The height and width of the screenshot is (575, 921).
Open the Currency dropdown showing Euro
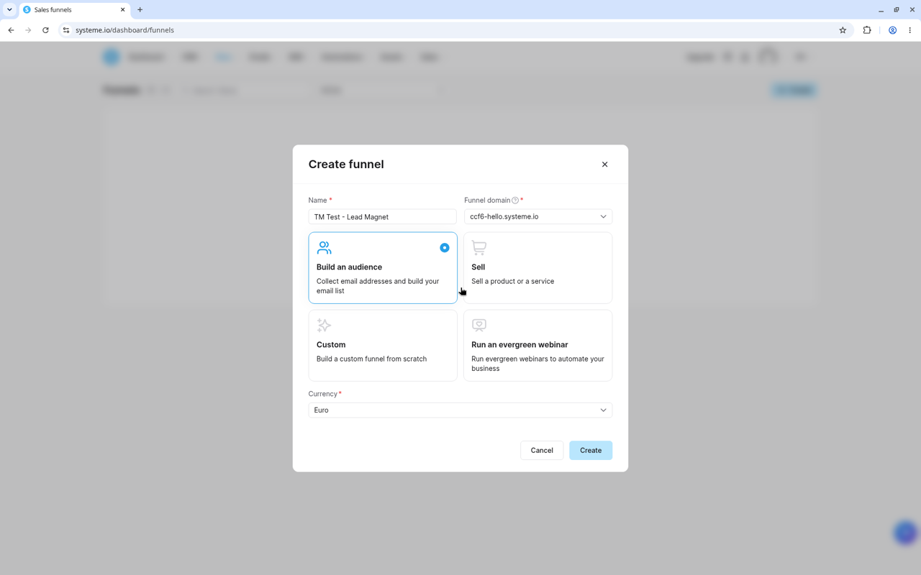pyautogui.click(x=460, y=410)
